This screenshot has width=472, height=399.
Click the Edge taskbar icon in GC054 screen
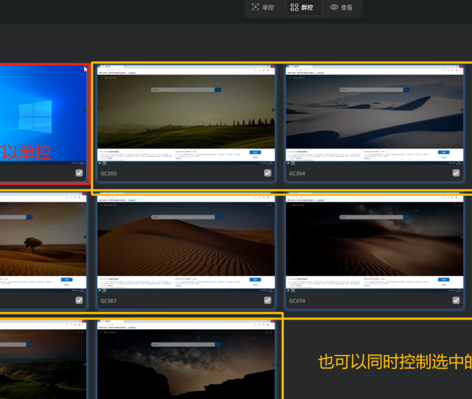point(293,163)
